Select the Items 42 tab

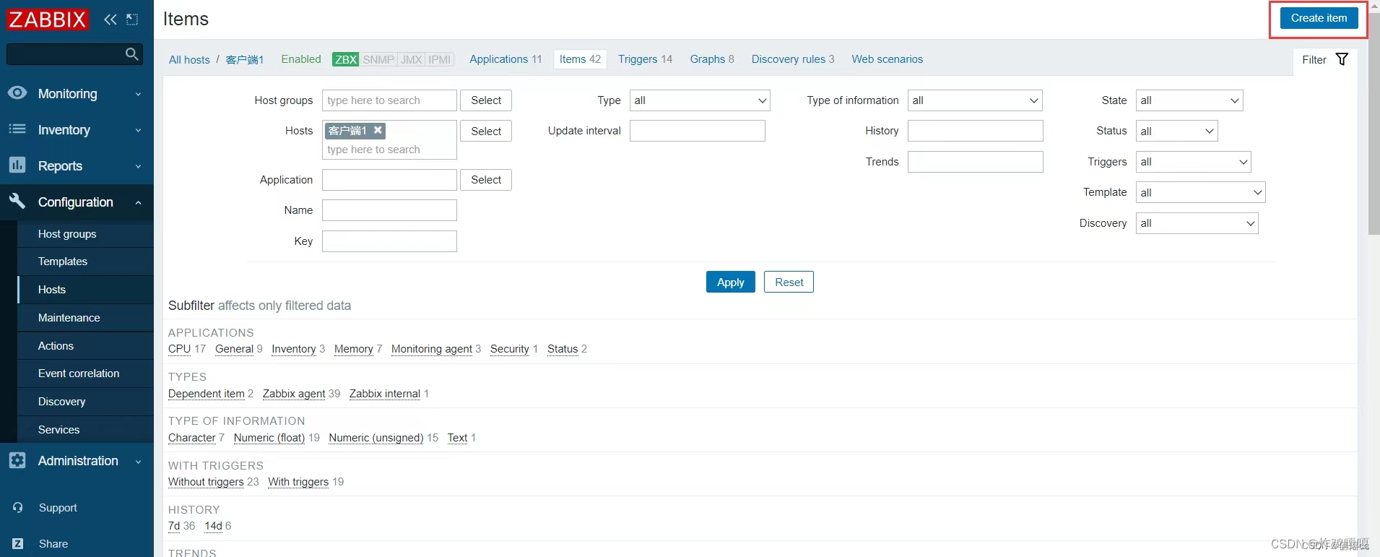click(580, 59)
